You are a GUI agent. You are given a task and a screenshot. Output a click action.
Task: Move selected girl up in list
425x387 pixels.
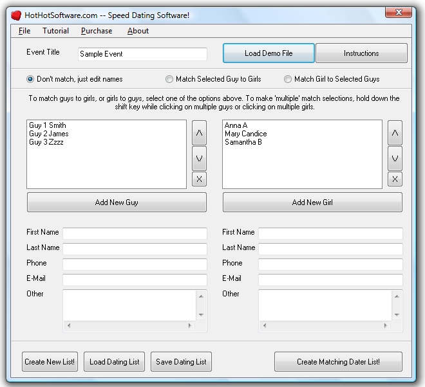click(395, 133)
